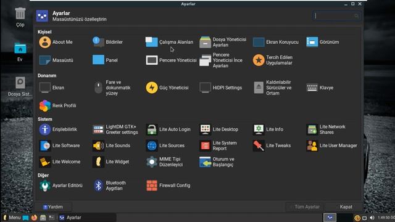Open Pencere Yöneticisi İnce Ayarları
The height and width of the screenshot is (222, 395).
click(221, 60)
